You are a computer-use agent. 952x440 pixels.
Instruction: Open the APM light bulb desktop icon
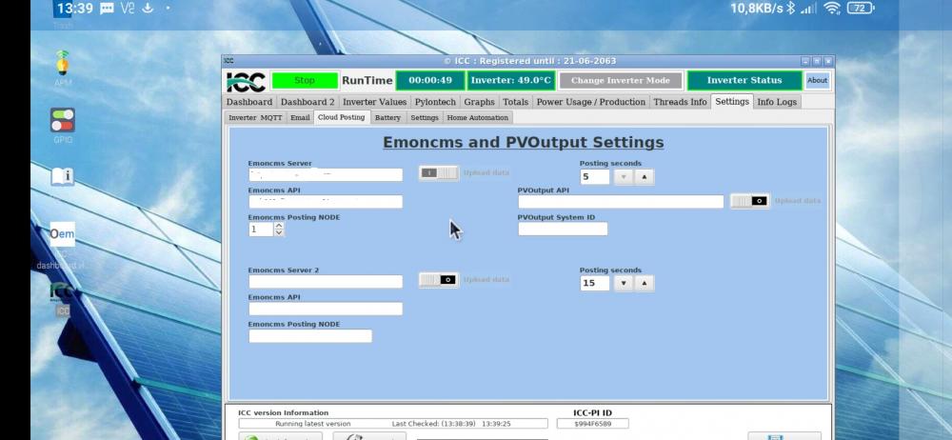(62, 63)
